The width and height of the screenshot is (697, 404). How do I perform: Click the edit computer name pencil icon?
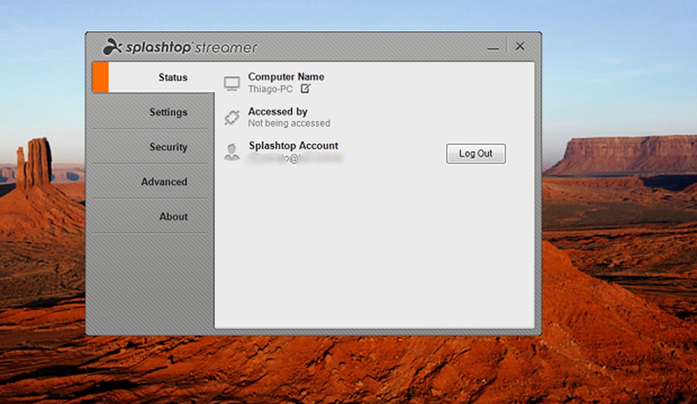point(305,88)
